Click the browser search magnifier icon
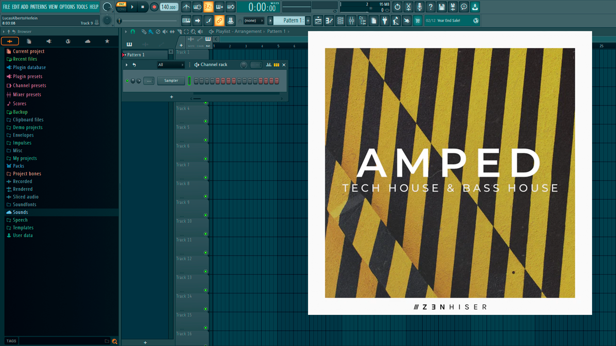The image size is (616, 346). click(x=115, y=341)
